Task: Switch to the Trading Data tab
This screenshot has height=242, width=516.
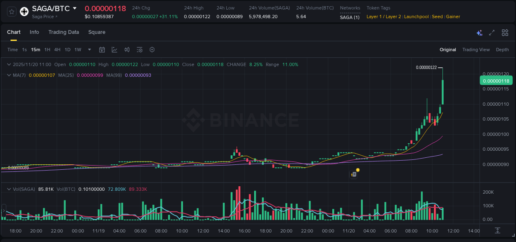Action: click(x=64, y=32)
